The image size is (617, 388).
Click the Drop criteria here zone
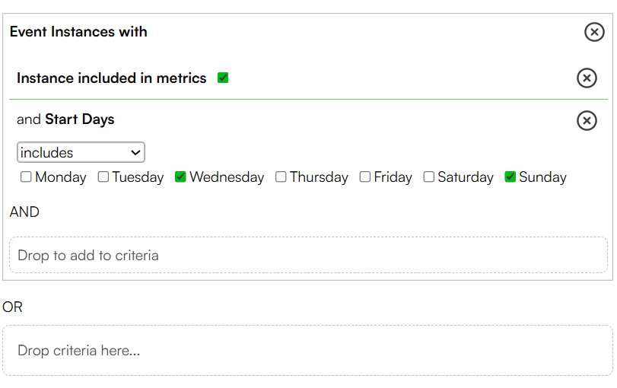307,350
